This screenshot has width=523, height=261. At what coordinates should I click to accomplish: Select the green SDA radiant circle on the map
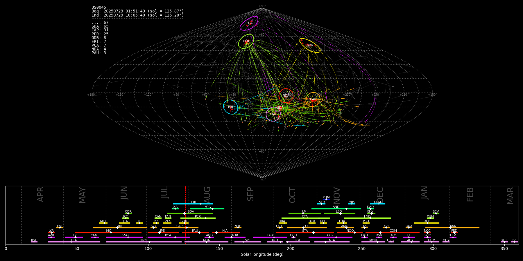[280, 108]
